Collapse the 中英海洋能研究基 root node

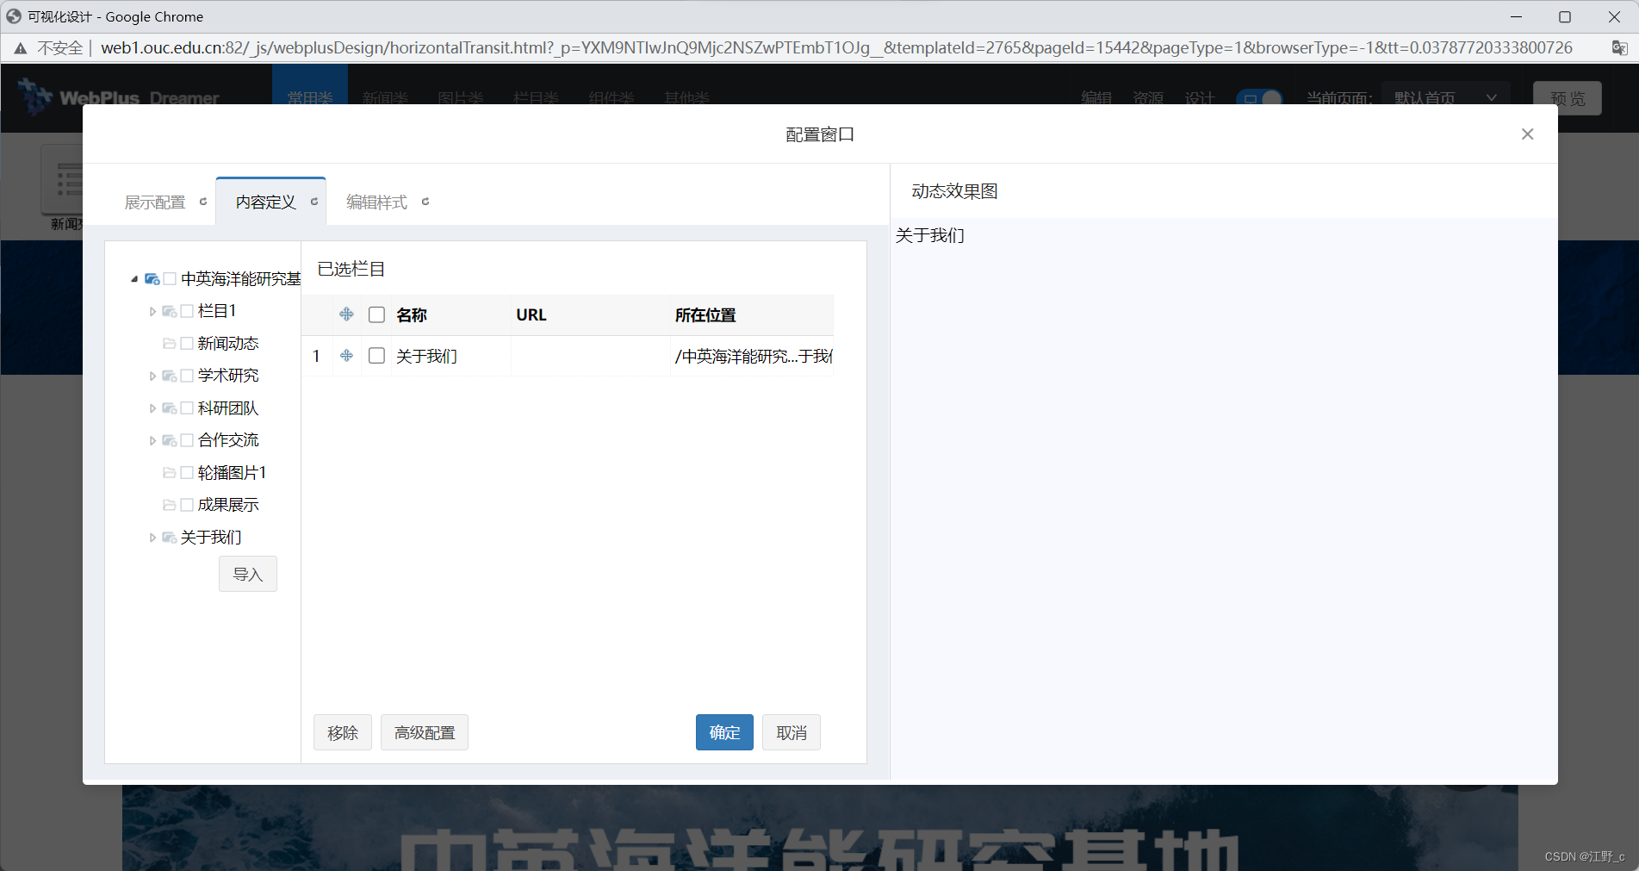134,279
